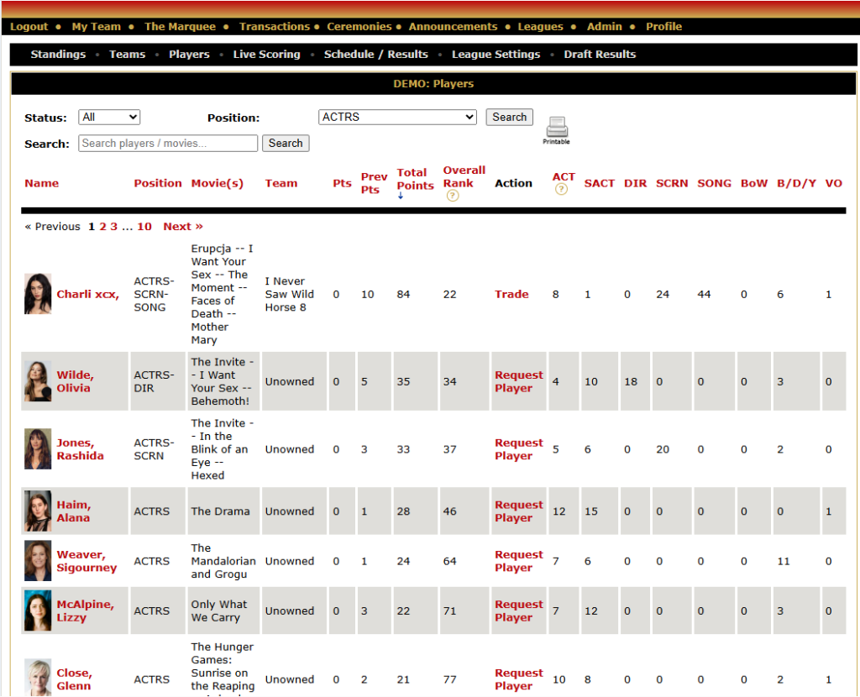Sort by BoW column header
Screen dimensions: 860x697
[x=754, y=183]
